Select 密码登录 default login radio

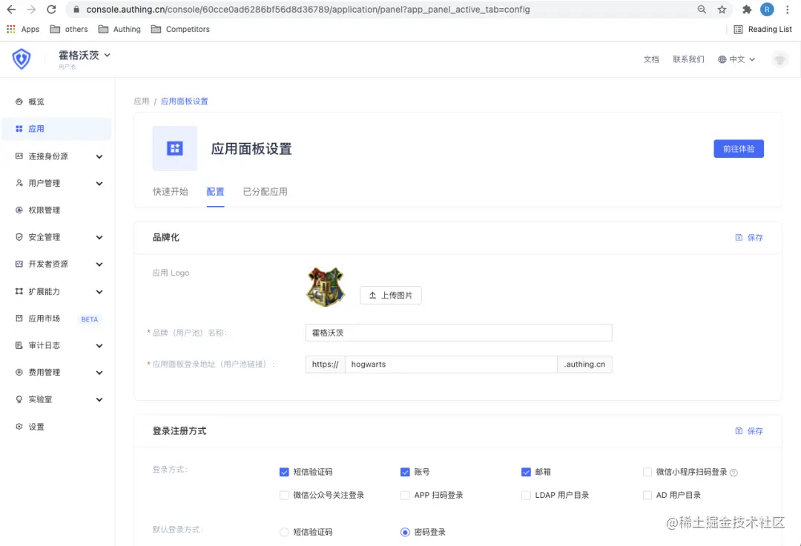tap(405, 532)
